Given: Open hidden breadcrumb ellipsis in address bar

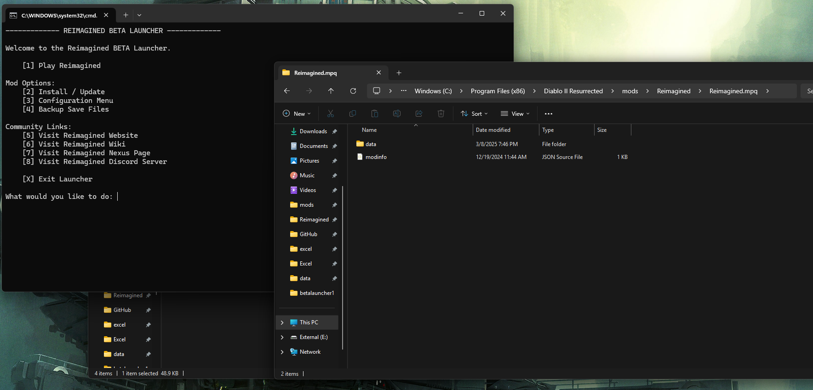Looking at the screenshot, I should coord(404,91).
